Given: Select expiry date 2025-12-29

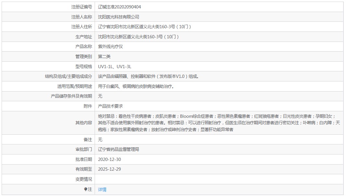Looking at the screenshot, I should click(x=110, y=169).
